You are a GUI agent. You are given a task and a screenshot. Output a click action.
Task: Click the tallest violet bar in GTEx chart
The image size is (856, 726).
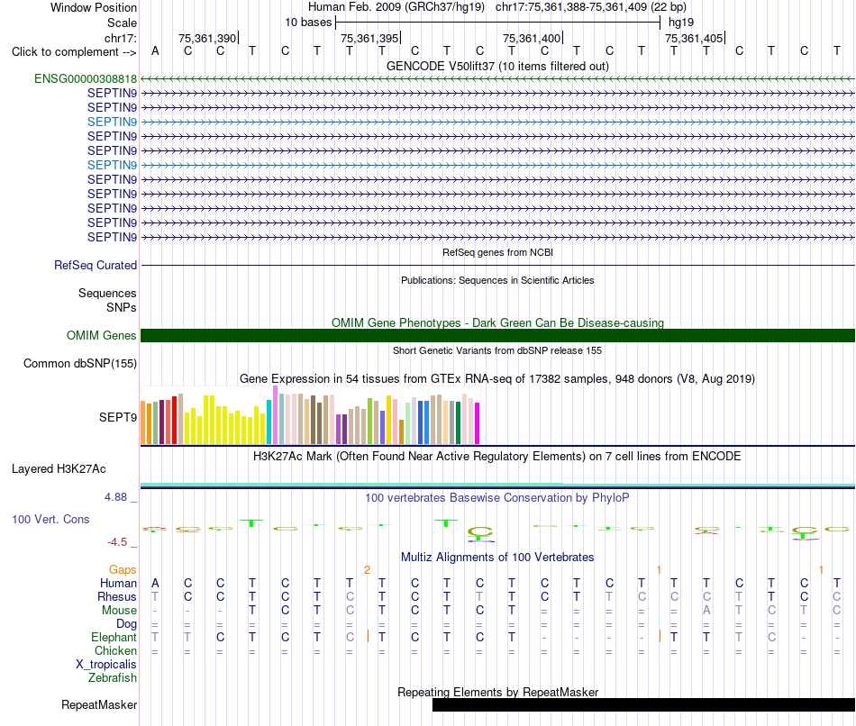click(275, 414)
